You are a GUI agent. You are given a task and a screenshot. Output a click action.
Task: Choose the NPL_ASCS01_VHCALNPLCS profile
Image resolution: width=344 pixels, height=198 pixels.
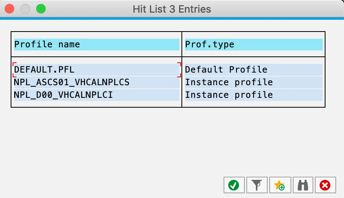tap(96, 82)
